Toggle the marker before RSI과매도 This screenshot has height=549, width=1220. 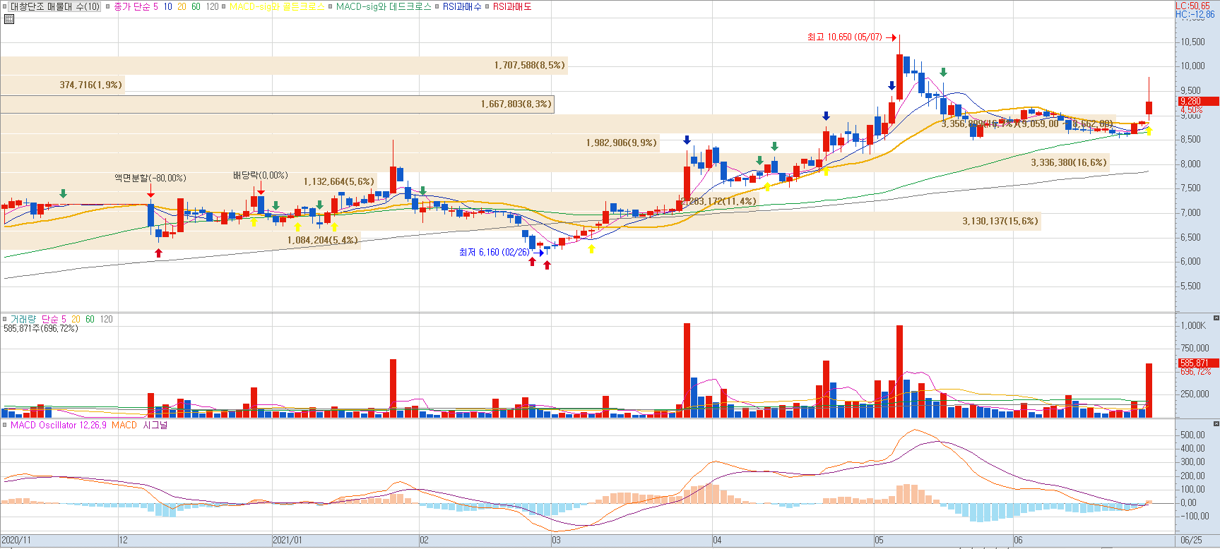pyautogui.click(x=487, y=6)
